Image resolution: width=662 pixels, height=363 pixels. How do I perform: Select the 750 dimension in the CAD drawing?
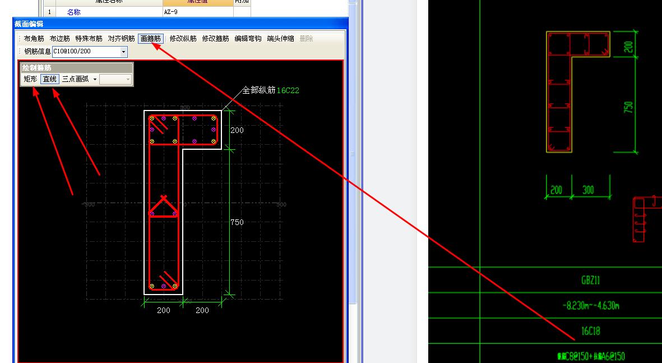point(628,107)
